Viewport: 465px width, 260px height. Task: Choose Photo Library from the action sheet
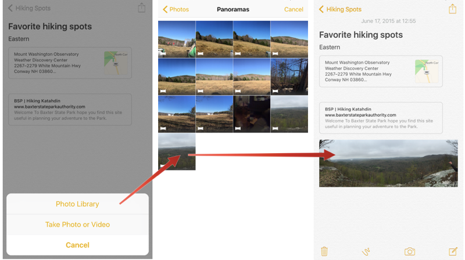pos(77,204)
